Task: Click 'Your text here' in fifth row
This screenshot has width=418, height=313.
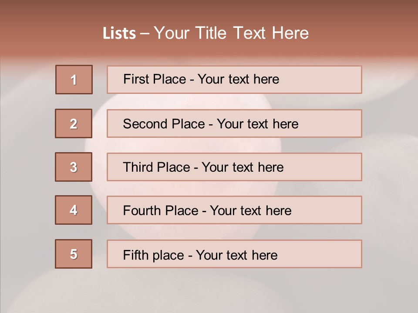Action: 236,255
